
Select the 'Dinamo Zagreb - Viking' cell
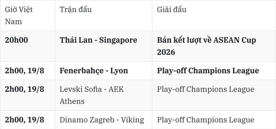pos(104,120)
